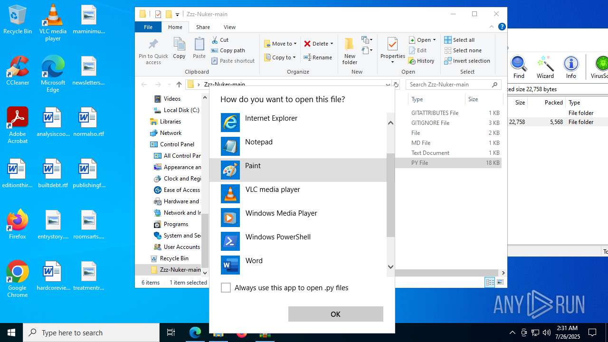The image size is (608, 342).
Task: Select Notepad in the app list
Action: tap(298, 146)
